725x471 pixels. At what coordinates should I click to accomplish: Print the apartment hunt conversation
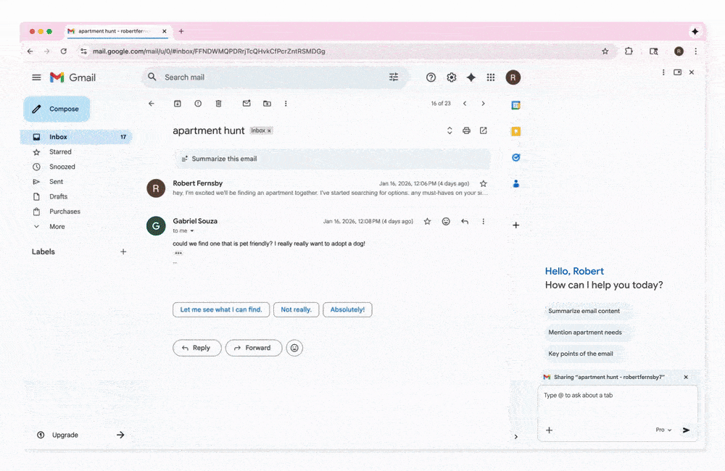click(466, 130)
